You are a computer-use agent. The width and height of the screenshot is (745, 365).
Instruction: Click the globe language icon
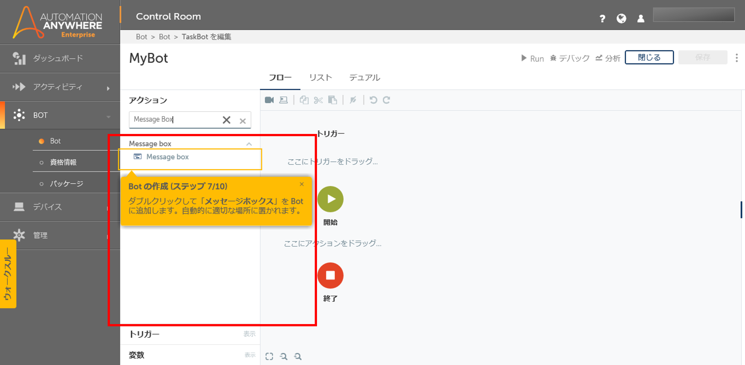pos(621,19)
